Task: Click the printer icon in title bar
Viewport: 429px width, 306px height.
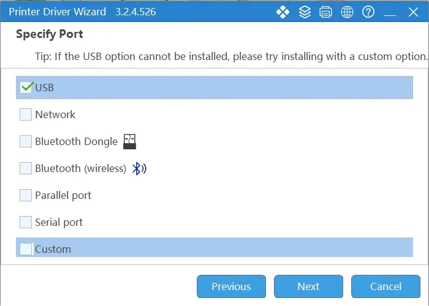Action: [325, 12]
